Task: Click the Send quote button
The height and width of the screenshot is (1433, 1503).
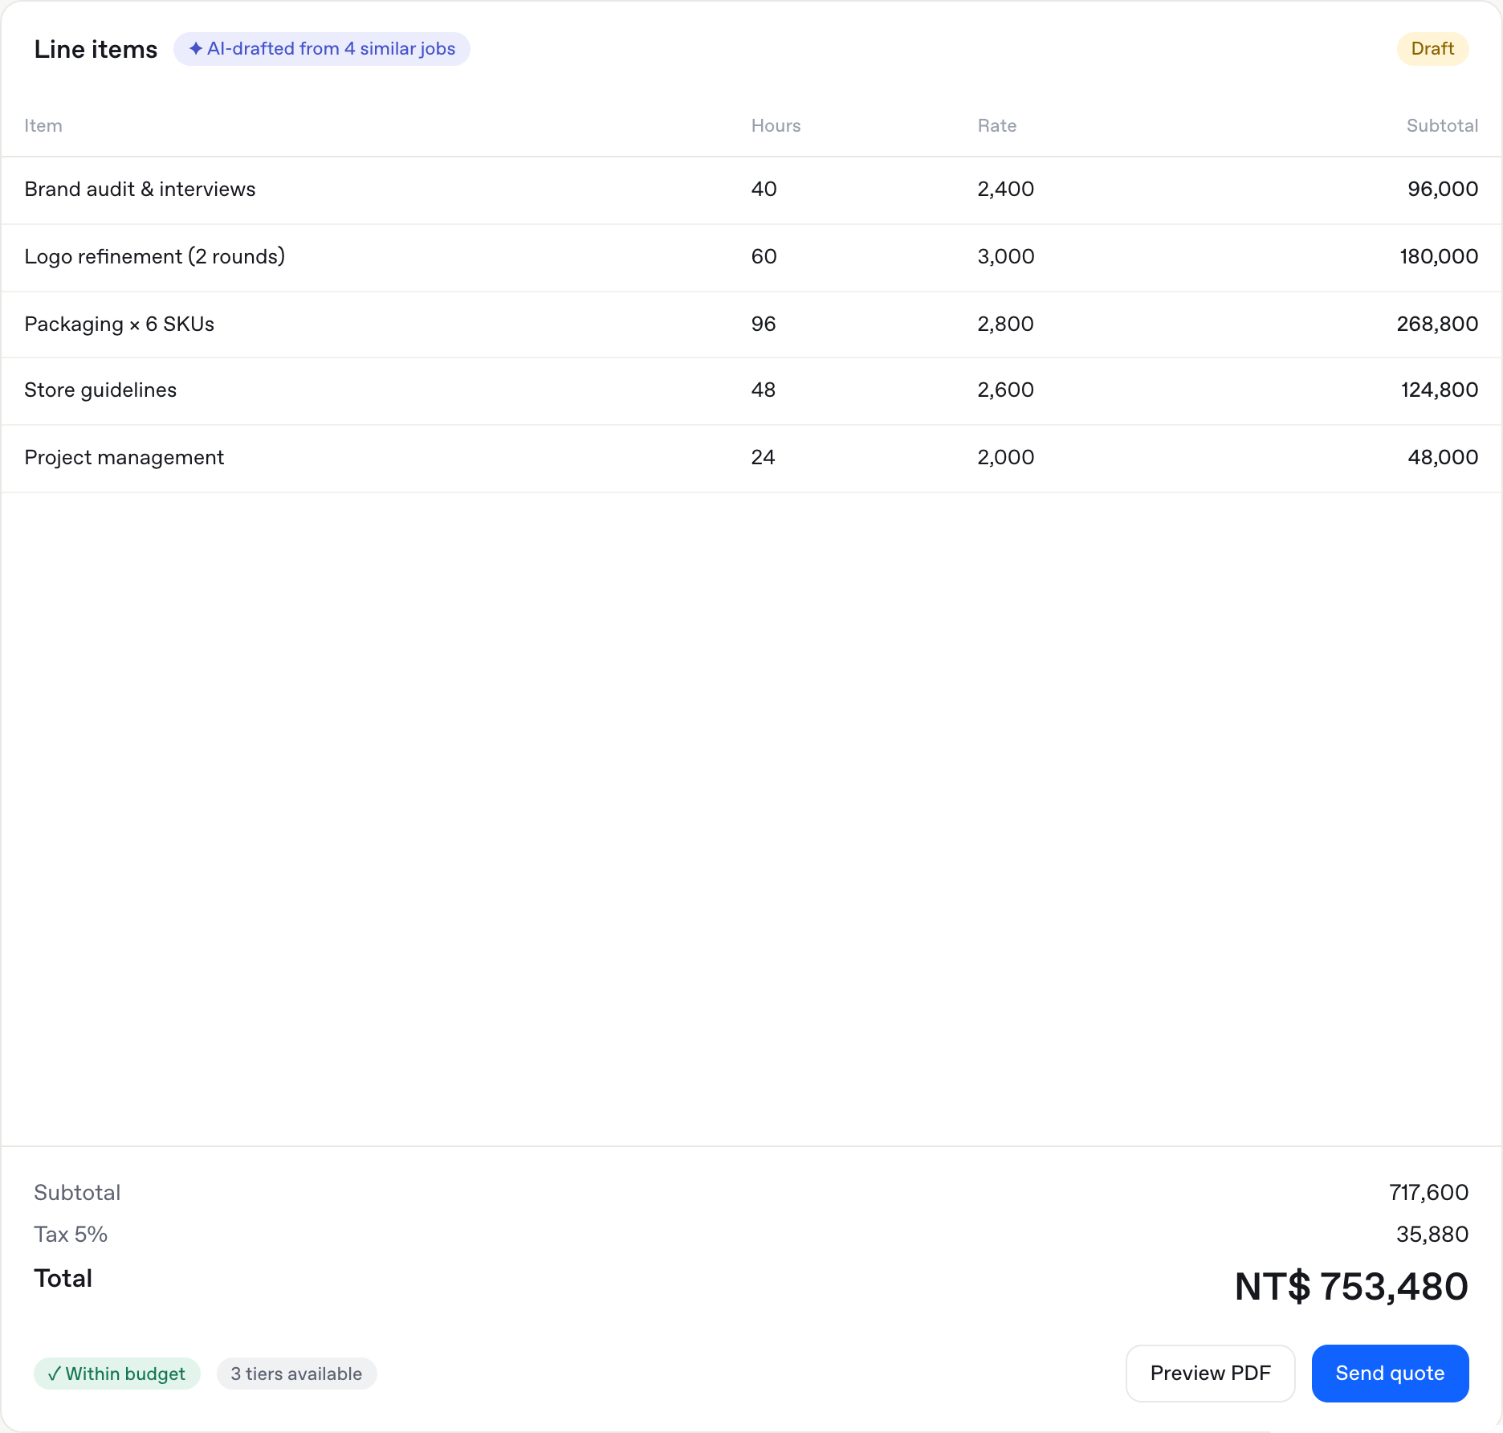Action: tap(1390, 1374)
